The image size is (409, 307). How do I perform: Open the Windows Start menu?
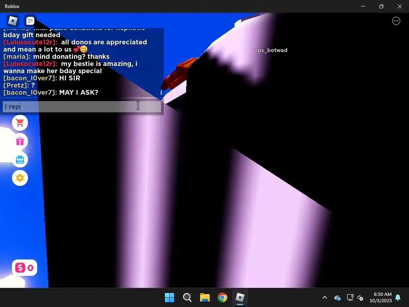(x=169, y=297)
